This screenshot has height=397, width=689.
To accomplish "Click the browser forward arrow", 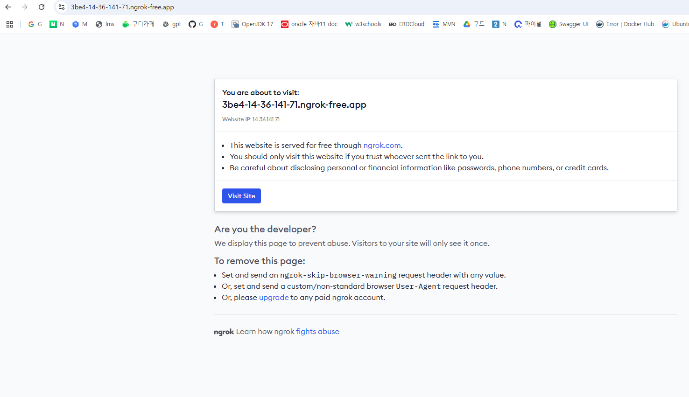I will click(x=25, y=7).
